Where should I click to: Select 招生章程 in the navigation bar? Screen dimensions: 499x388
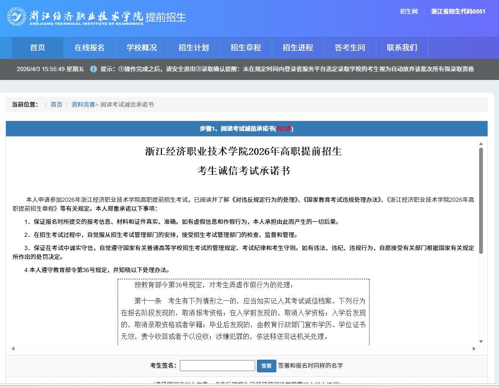click(x=245, y=48)
